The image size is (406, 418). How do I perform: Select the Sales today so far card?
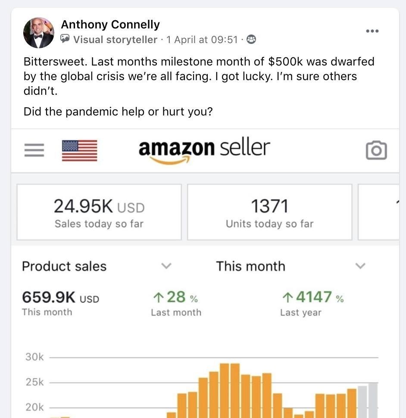99,212
